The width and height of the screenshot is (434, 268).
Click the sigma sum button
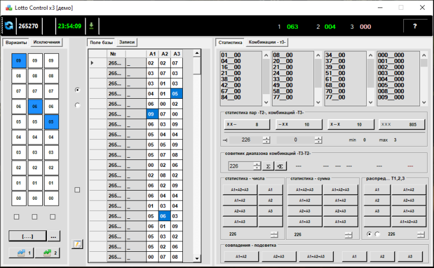click(x=268, y=166)
